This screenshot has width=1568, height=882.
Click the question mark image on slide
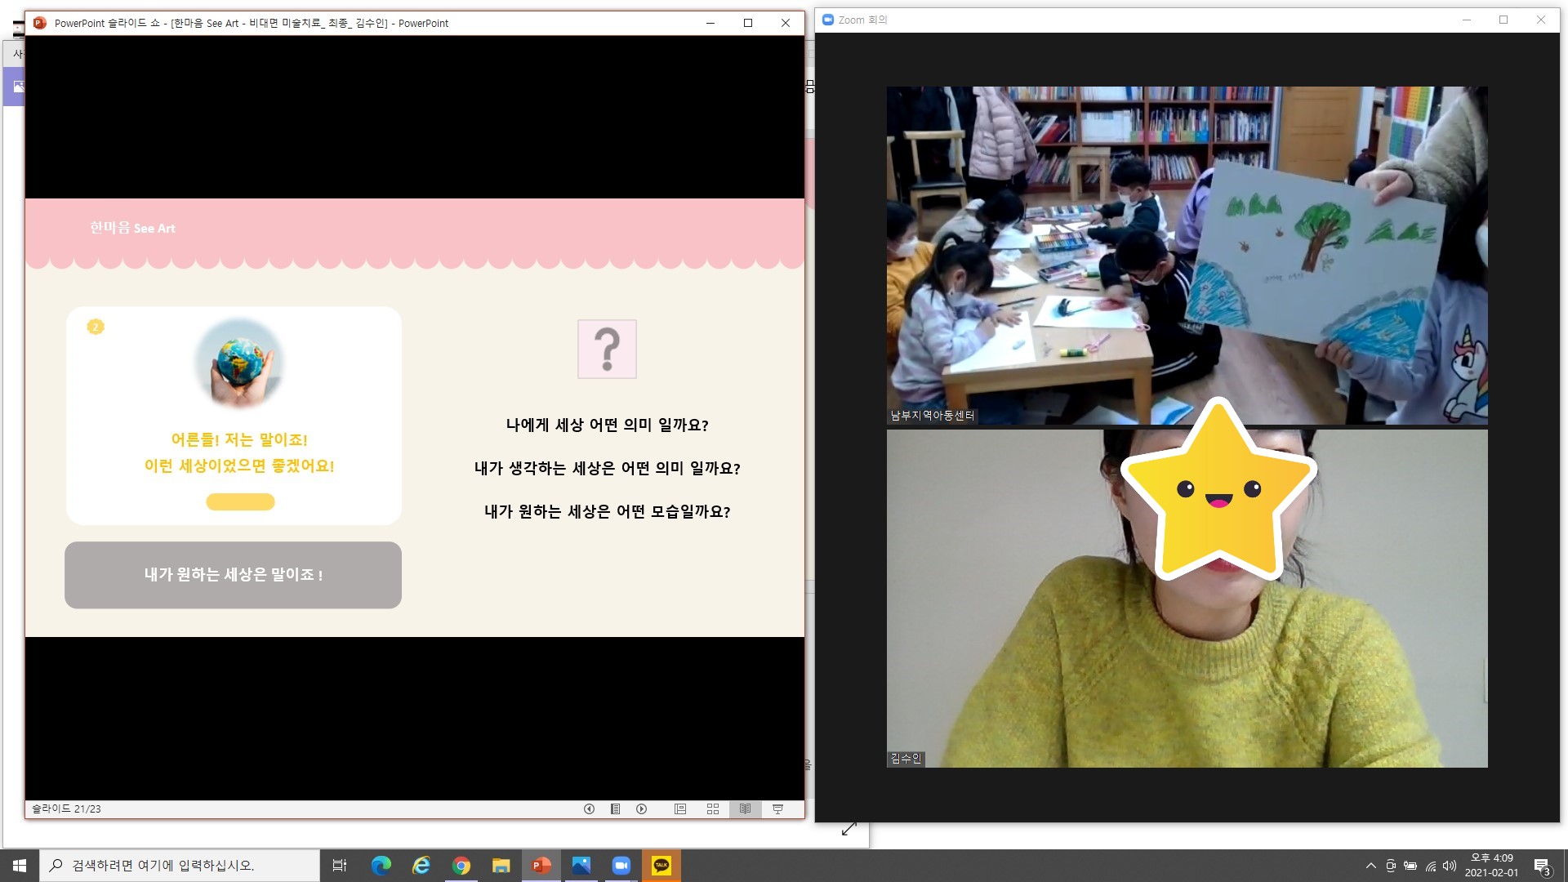pyautogui.click(x=607, y=349)
